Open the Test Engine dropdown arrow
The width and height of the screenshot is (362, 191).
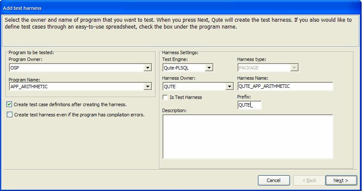click(209, 68)
